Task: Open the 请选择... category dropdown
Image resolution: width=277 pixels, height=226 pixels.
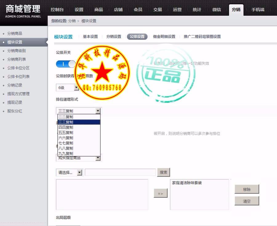Action: (x=70, y=172)
